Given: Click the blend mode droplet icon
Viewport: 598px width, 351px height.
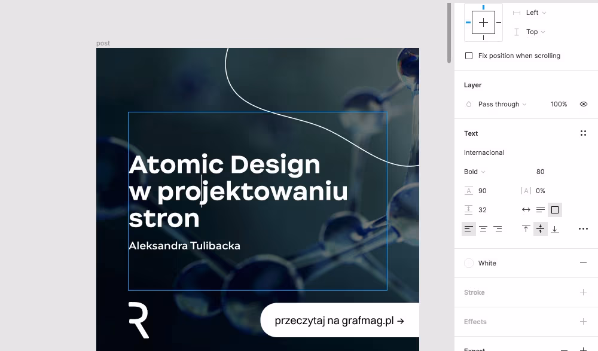Looking at the screenshot, I should [469, 104].
